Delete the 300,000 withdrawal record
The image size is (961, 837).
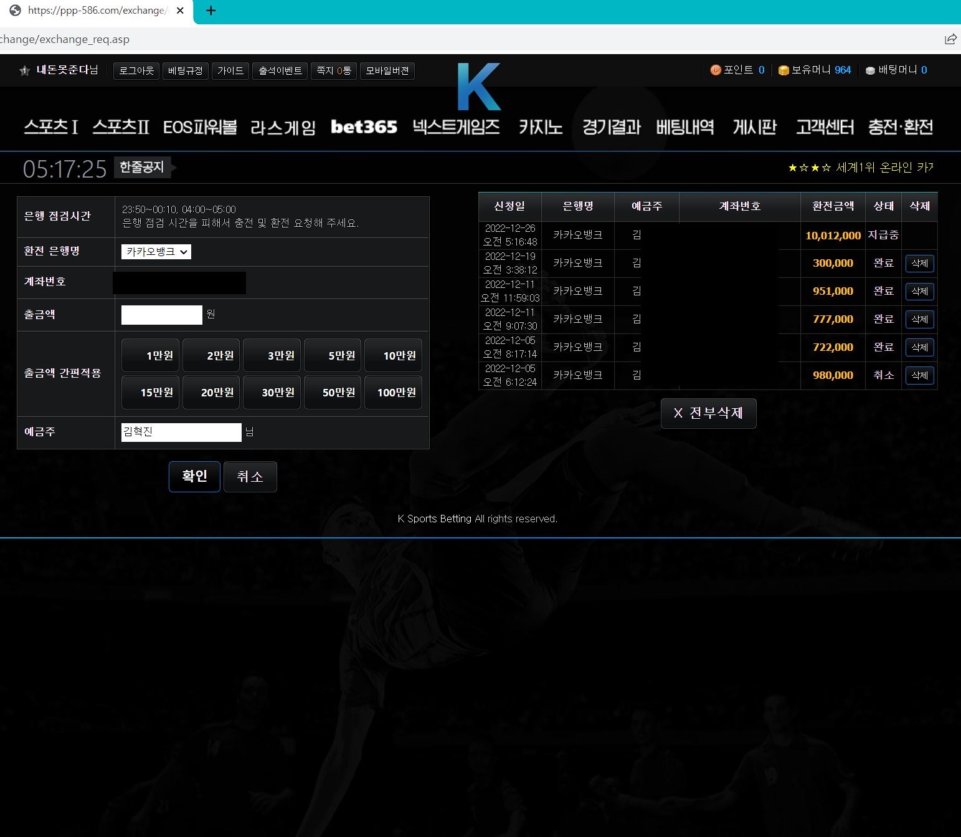[x=919, y=264]
